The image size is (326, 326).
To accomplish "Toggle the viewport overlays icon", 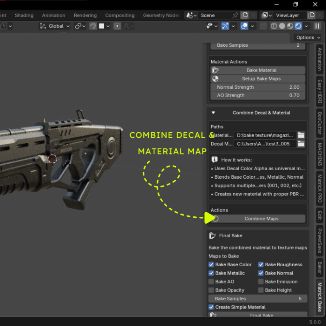I will (244, 26).
